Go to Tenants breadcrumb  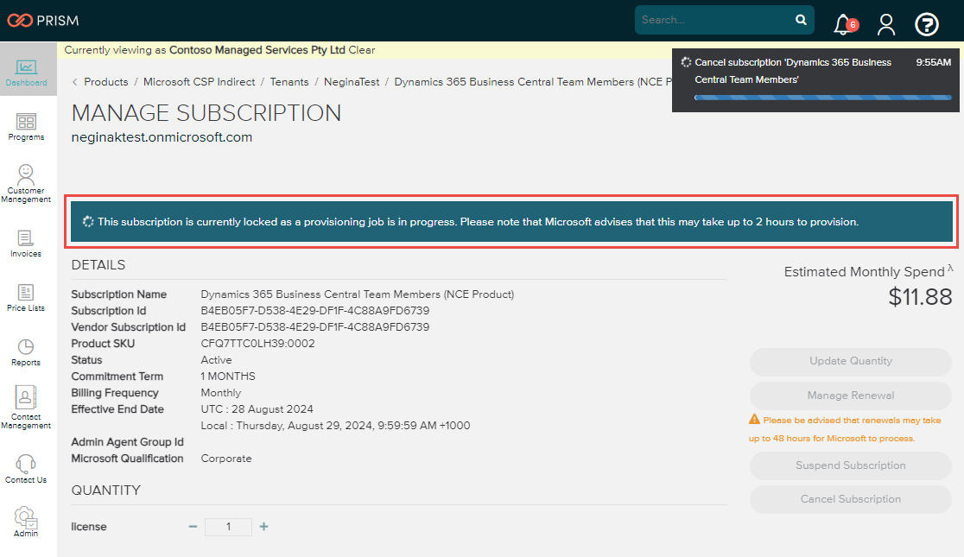(x=289, y=82)
